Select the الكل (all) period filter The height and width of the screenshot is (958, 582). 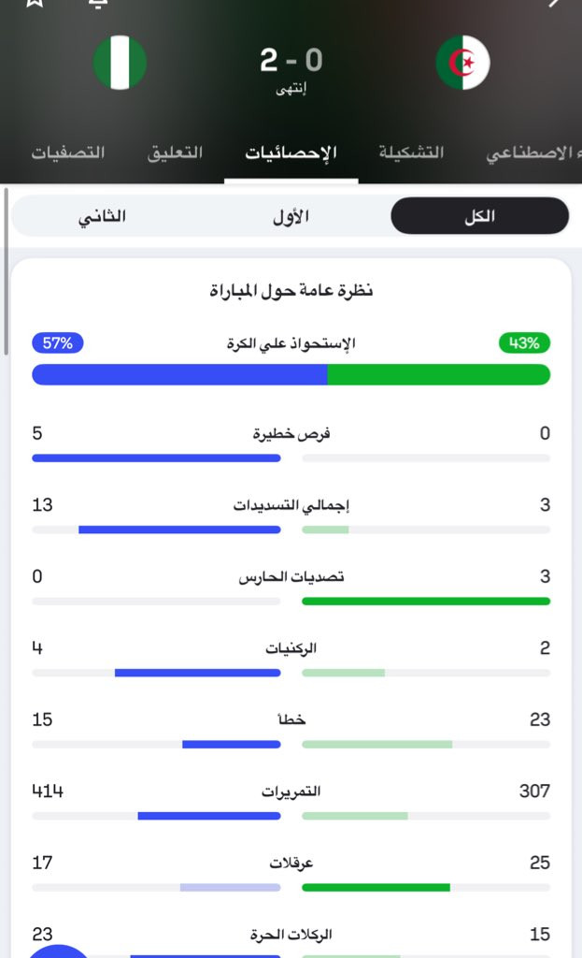(479, 216)
